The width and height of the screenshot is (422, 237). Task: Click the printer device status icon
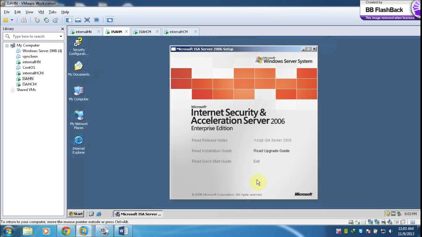(383, 222)
